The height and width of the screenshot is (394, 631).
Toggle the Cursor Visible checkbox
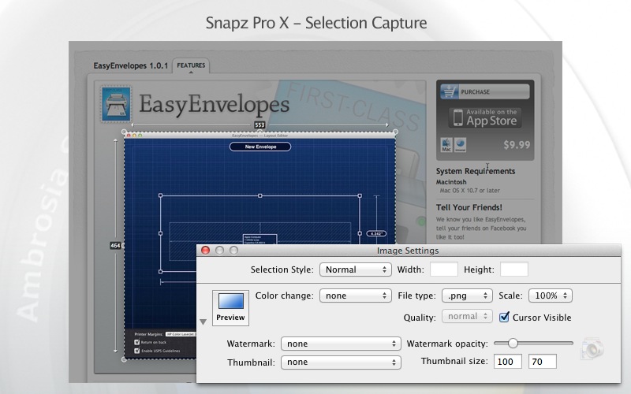pyautogui.click(x=504, y=317)
